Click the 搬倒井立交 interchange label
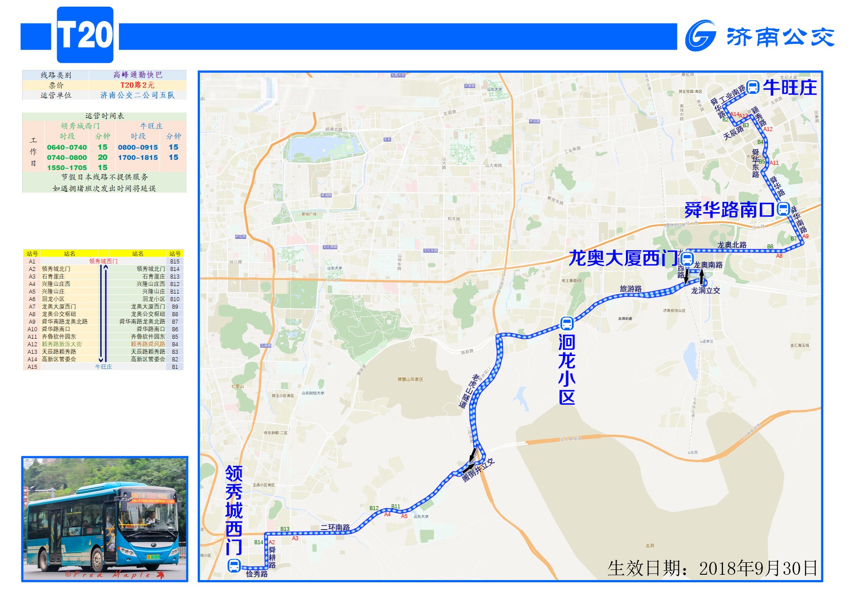 coord(478,471)
